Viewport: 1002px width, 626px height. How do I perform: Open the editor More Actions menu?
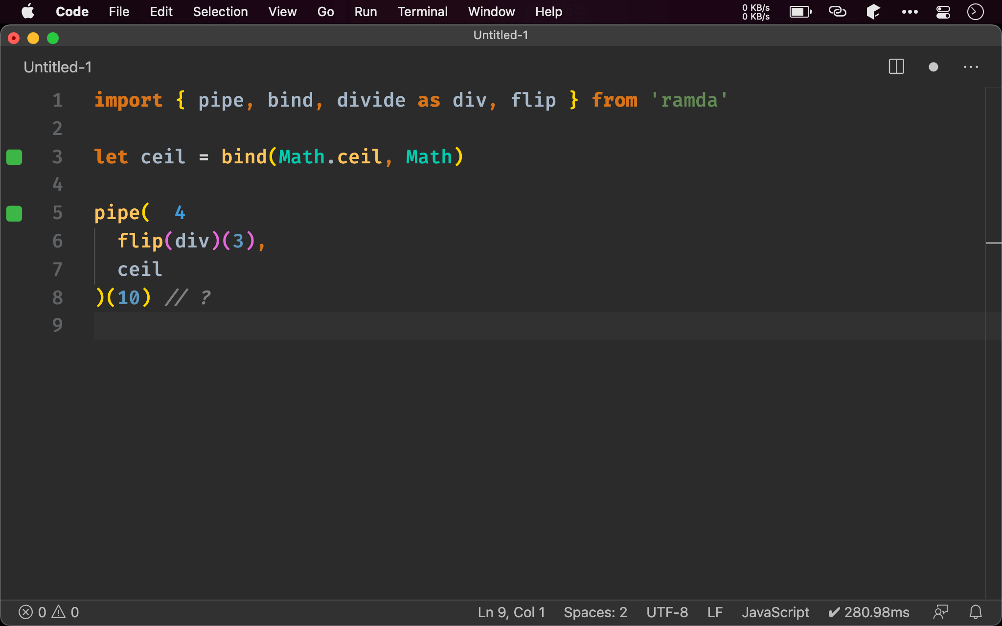971,67
